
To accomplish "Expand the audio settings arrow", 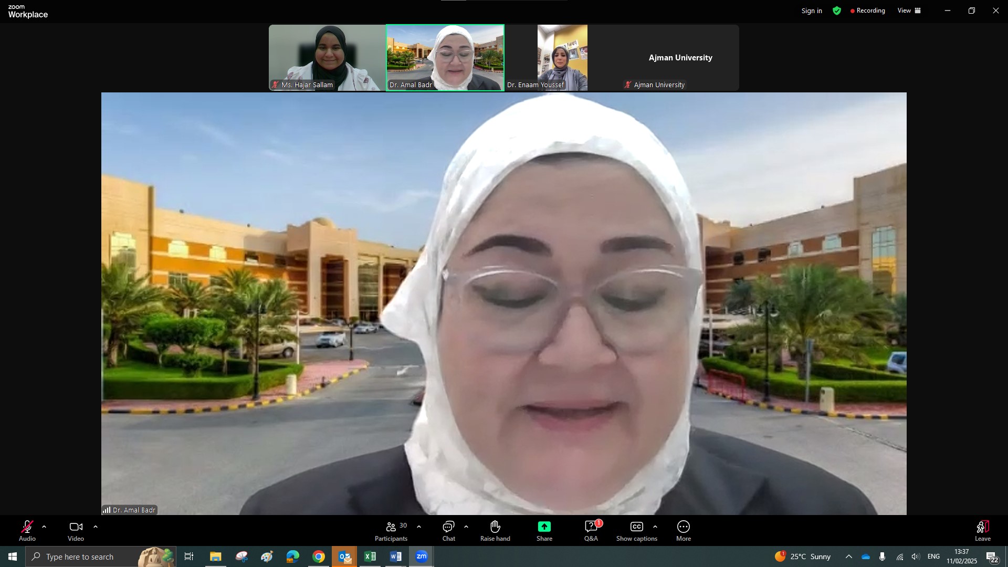I will [44, 527].
